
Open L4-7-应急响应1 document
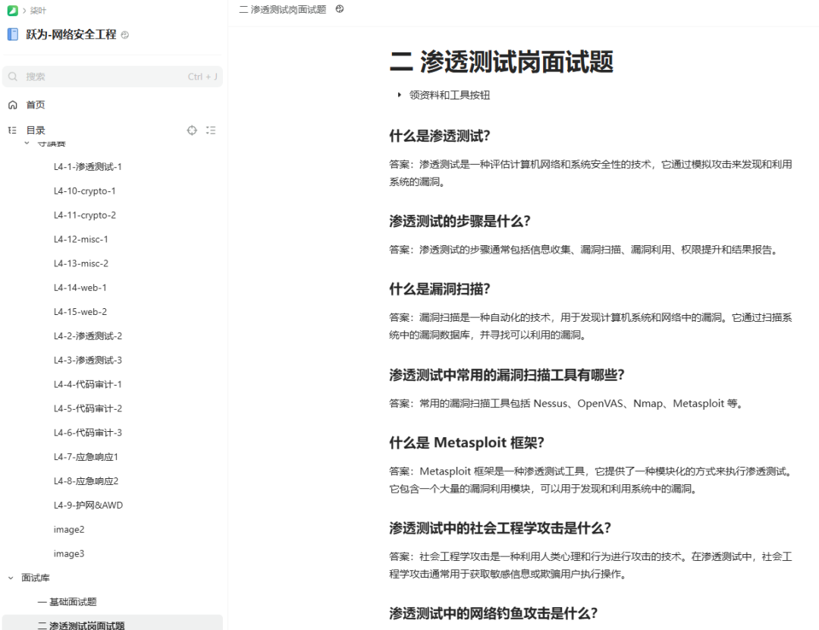pyautogui.click(x=86, y=457)
